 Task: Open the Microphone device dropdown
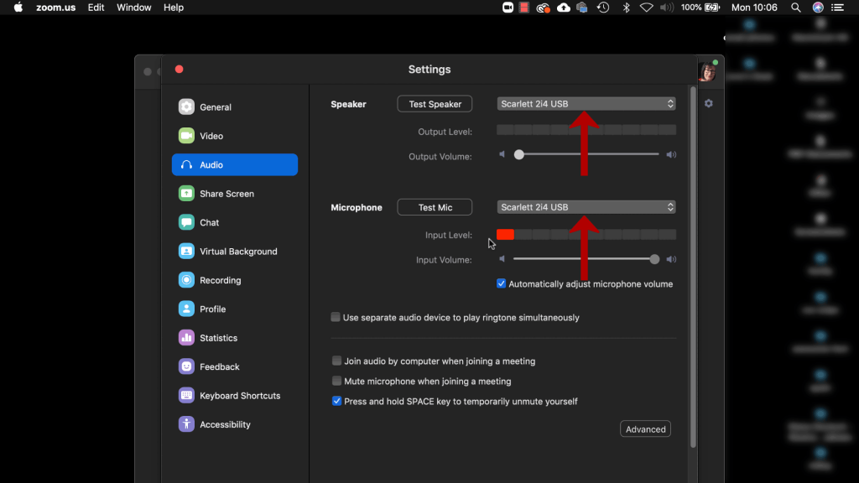click(x=586, y=207)
